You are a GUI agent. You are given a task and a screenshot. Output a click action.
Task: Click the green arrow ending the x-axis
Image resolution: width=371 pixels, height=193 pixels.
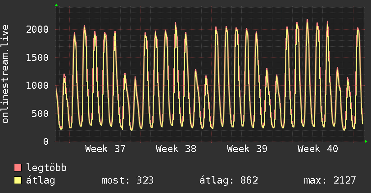point(366,141)
